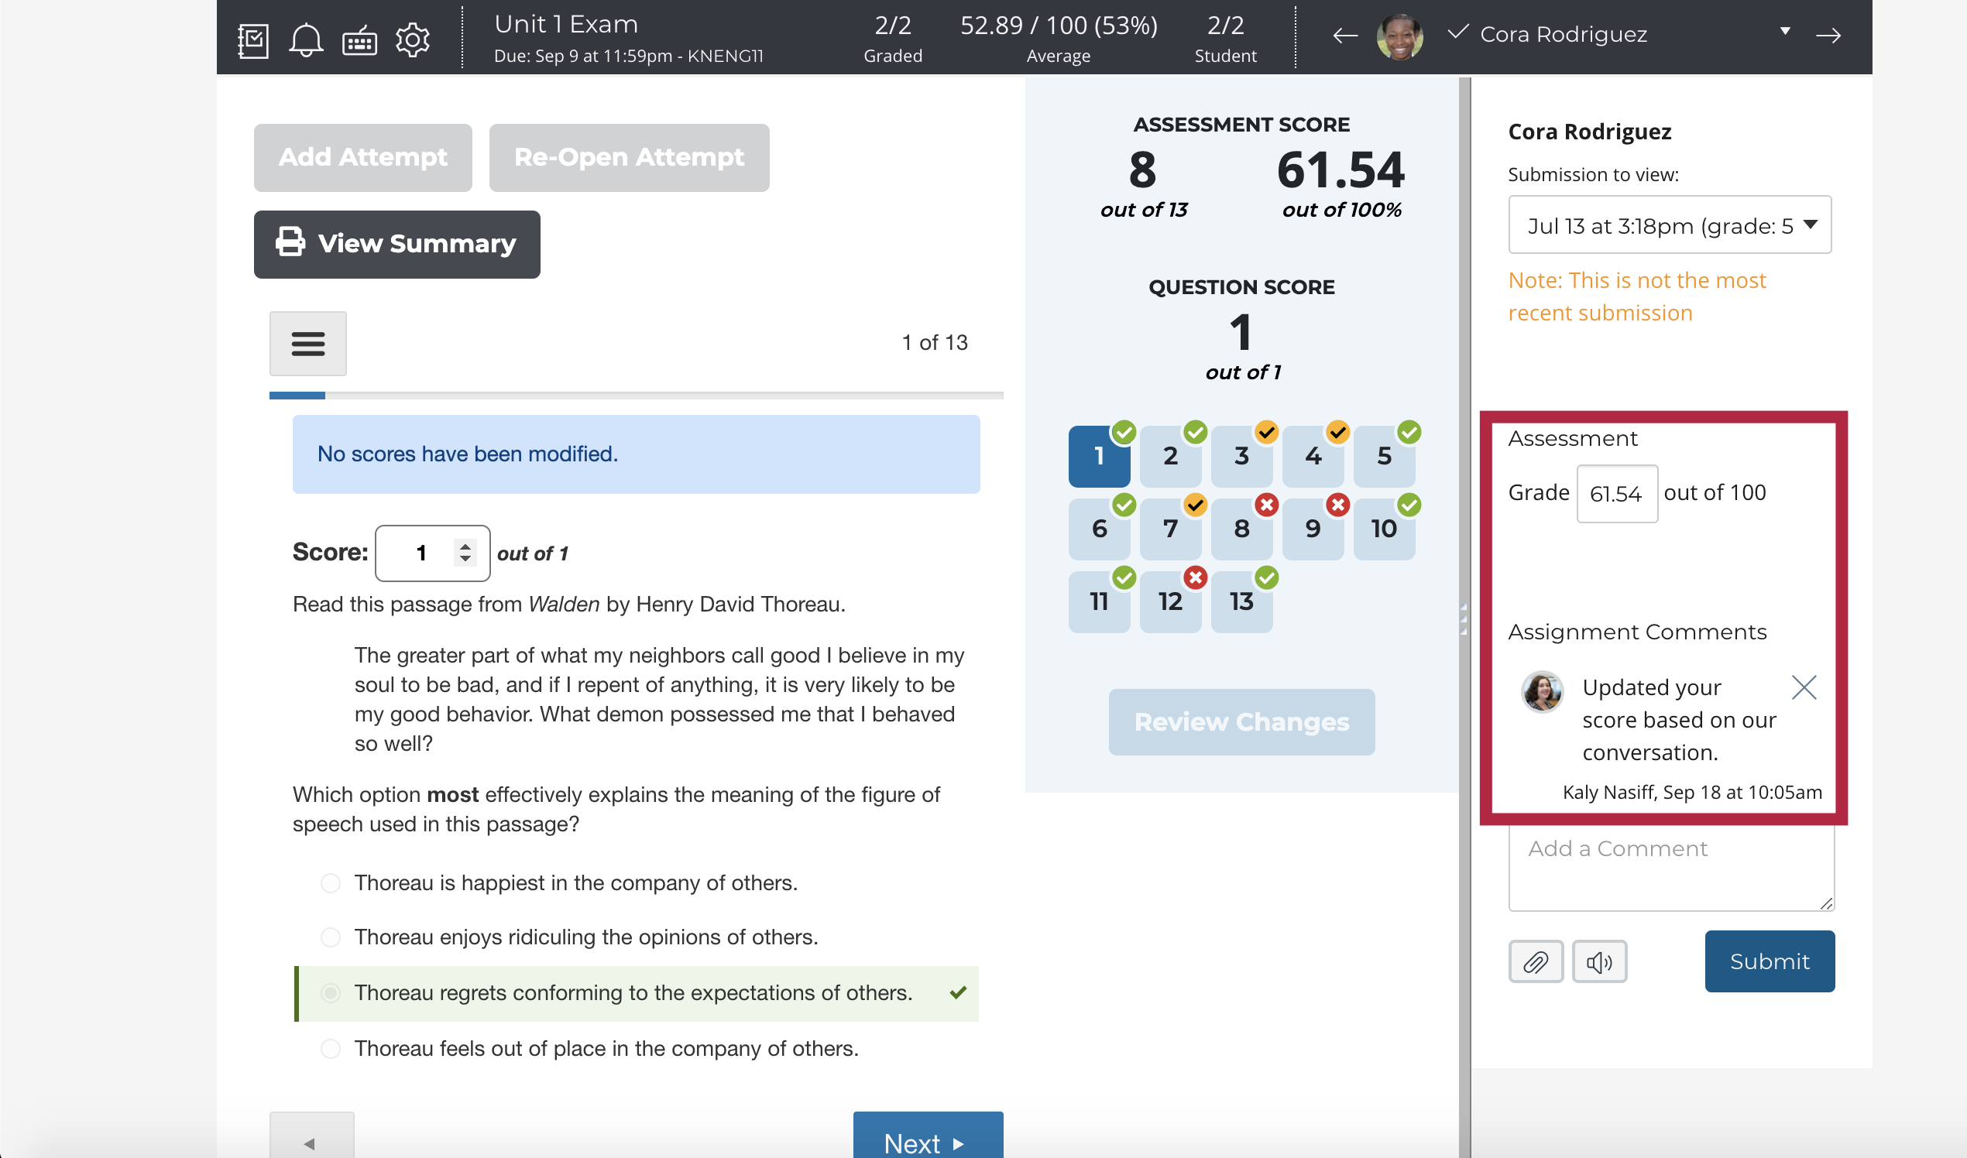Jump to question 12 tile

(1169, 601)
